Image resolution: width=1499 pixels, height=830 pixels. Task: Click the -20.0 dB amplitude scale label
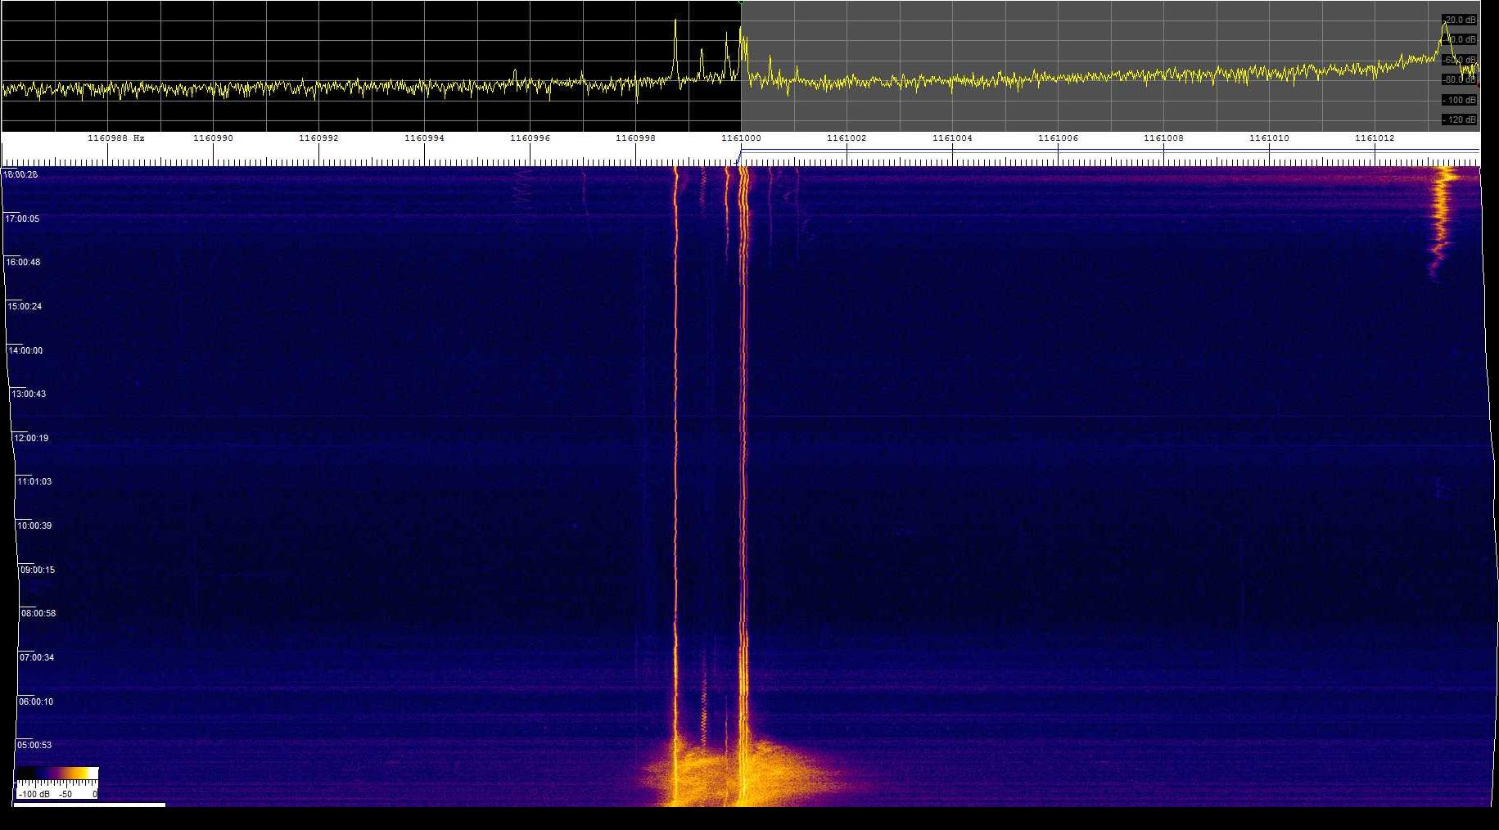coord(1460,20)
